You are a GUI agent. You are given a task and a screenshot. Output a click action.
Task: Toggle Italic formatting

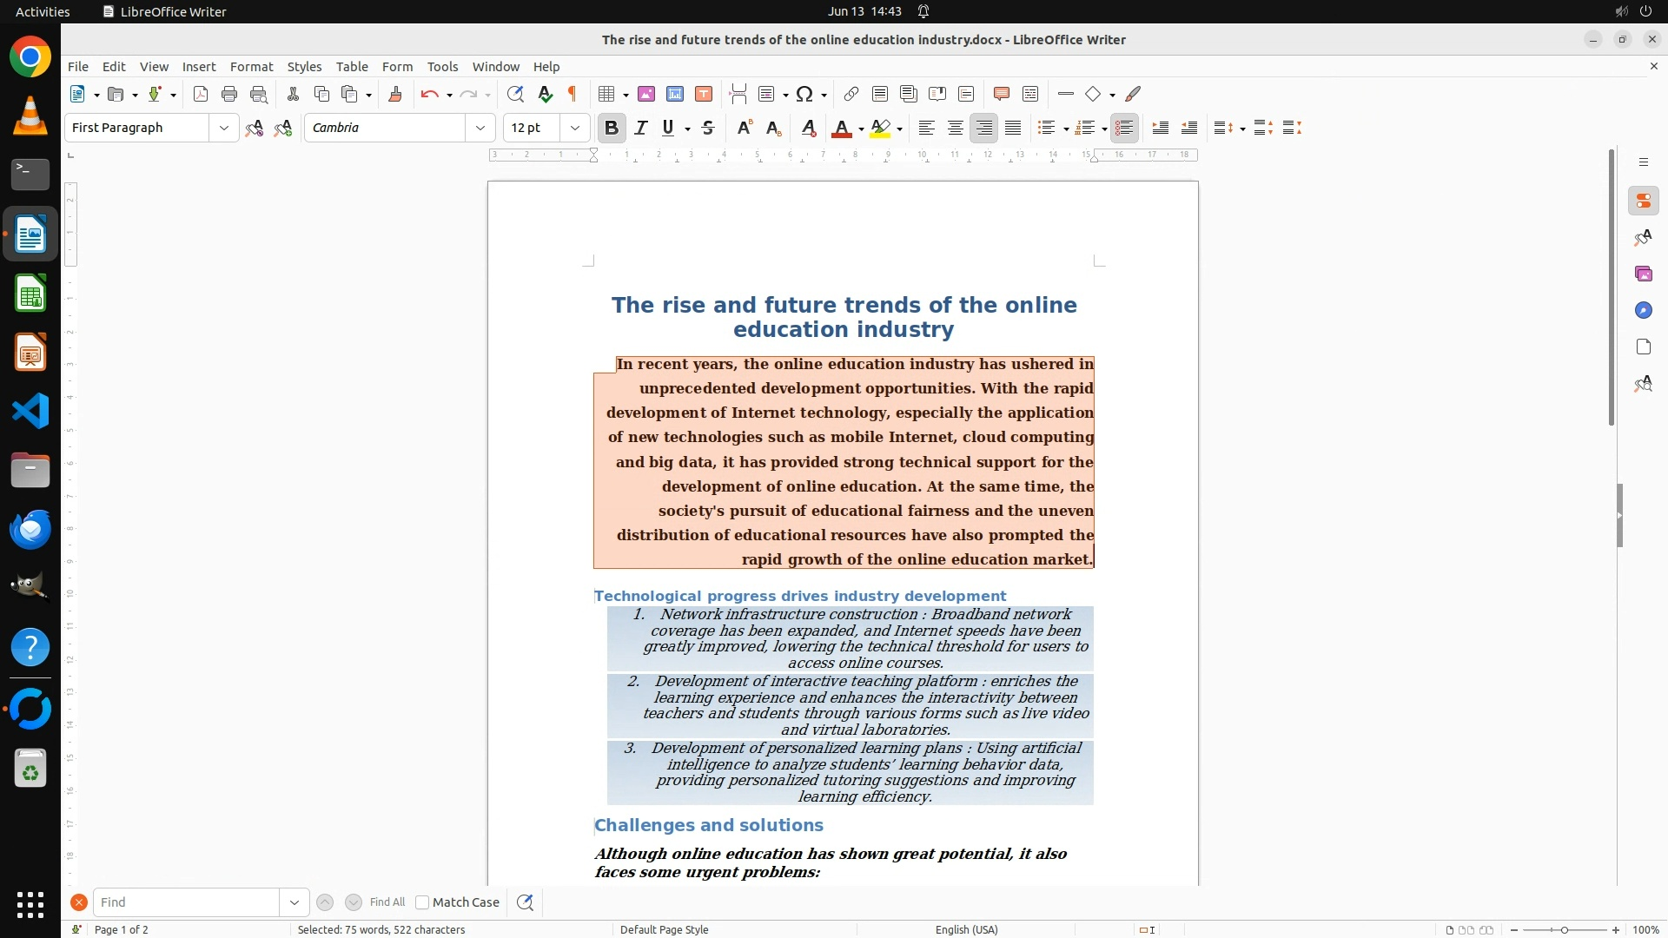coord(641,128)
